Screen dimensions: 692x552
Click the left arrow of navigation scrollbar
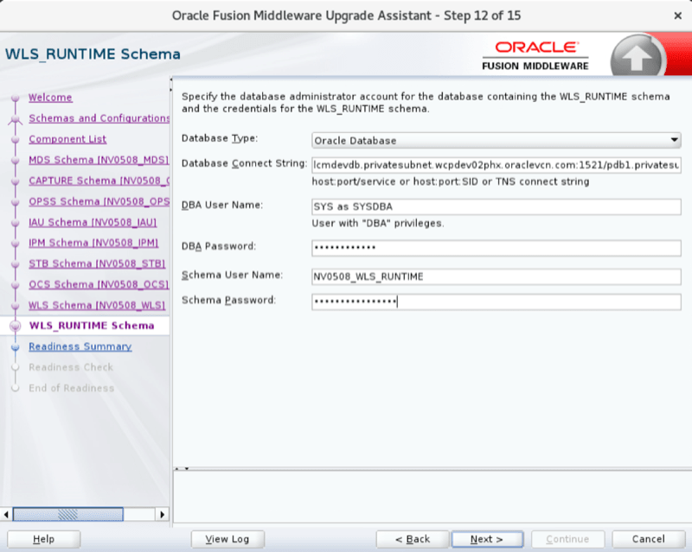6,514
